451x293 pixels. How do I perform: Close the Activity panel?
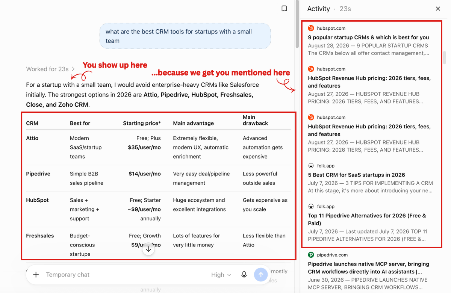(x=438, y=9)
